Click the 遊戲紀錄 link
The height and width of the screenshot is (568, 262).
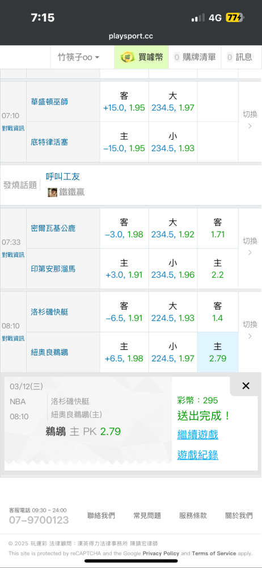click(x=197, y=455)
